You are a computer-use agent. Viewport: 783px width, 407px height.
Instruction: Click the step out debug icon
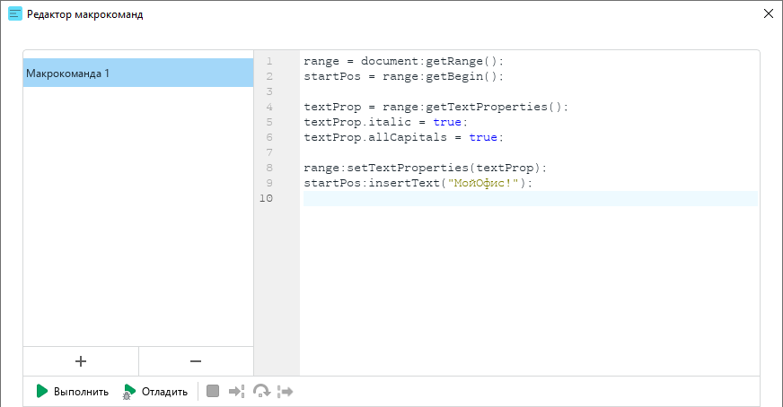pos(285,391)
